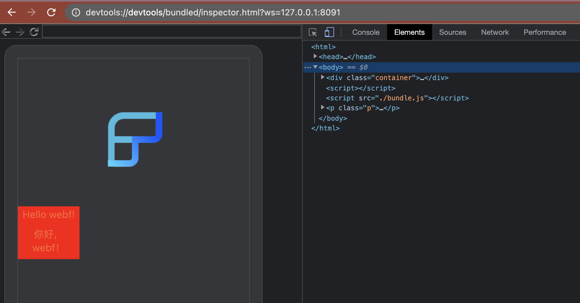Toggle the device toolbar emulation
The width and height of the screenshot is (580, 303).
click(x=329, y=32)
